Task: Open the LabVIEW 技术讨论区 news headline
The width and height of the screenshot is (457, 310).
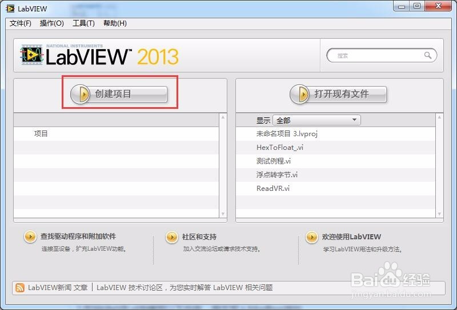Action: coord(185,288)
